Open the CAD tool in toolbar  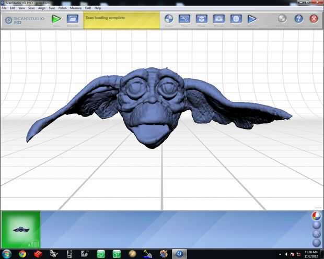[236, 19]
